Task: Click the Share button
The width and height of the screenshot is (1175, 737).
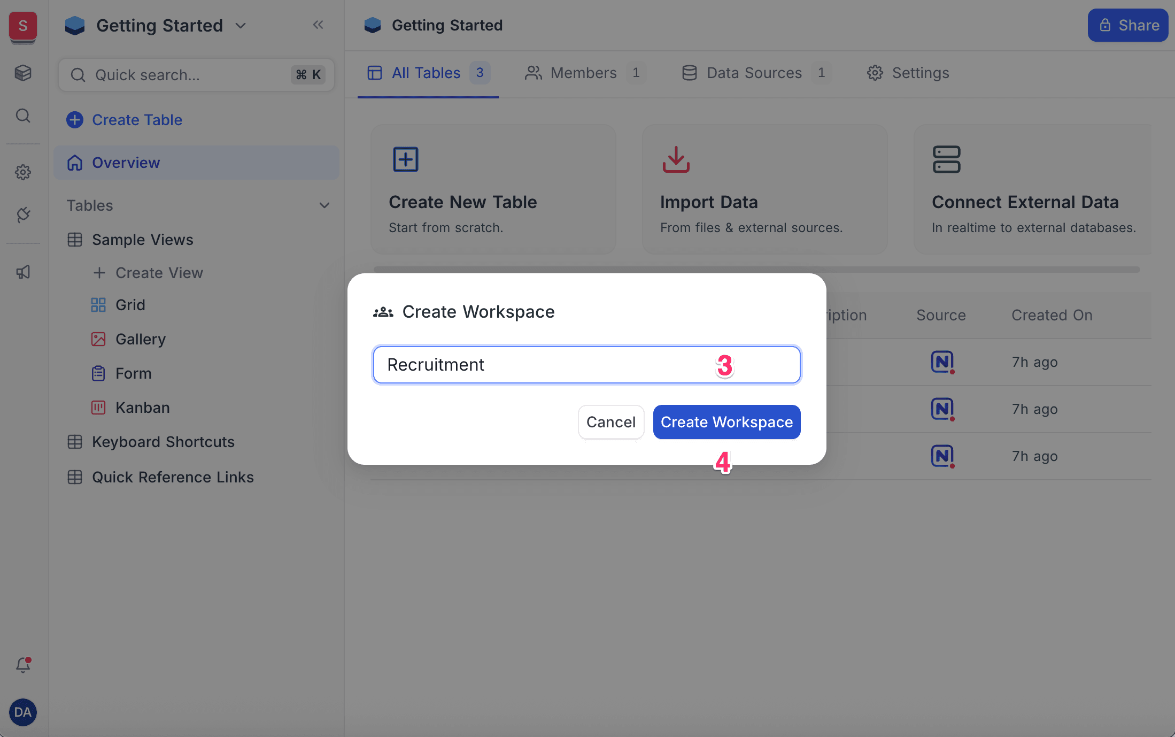Action: [1128, 25]
